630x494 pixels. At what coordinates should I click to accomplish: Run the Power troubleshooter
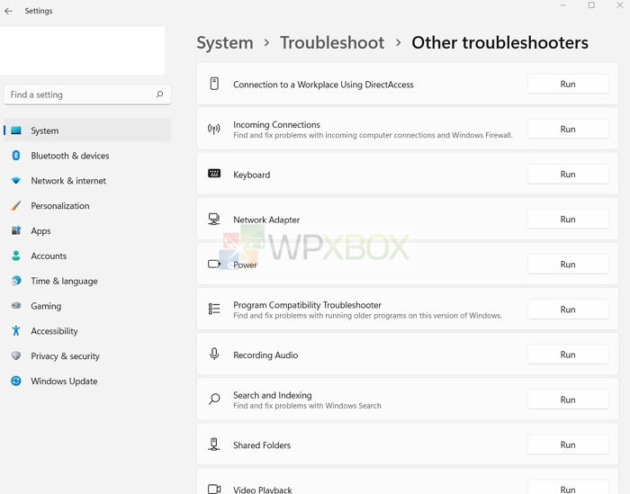[x=568, y=265]
